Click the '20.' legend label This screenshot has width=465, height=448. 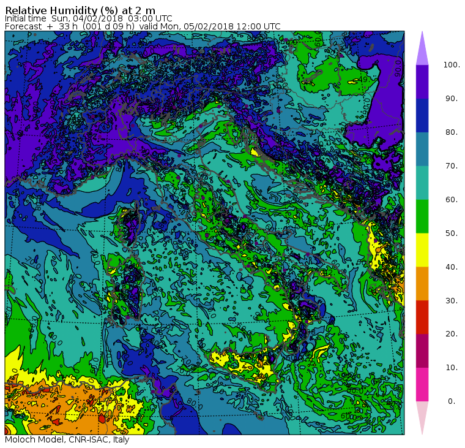pos(452,334)
